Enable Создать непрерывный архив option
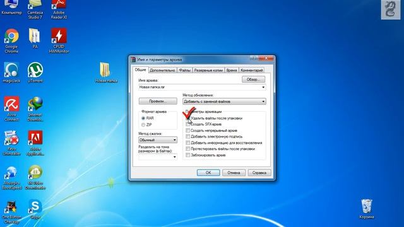404x227 pixels. coord(188,131)
